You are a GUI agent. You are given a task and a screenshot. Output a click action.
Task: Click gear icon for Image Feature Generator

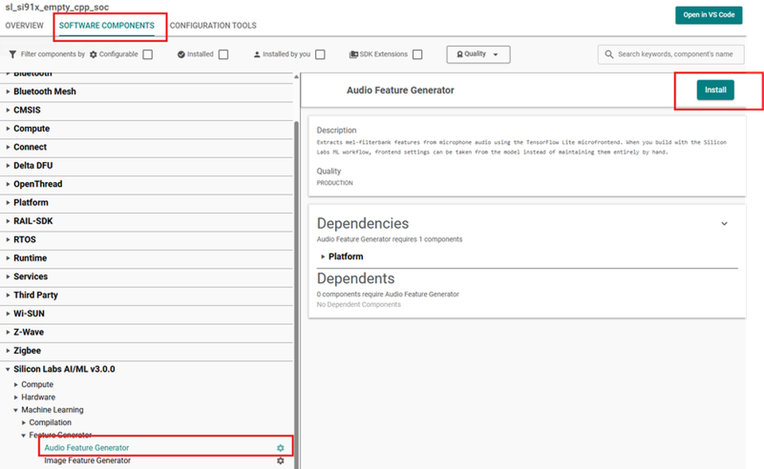(x=281, y=461)
